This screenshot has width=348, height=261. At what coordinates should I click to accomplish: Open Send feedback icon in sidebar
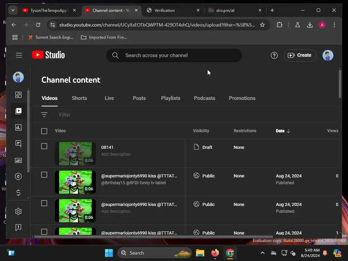18,227
